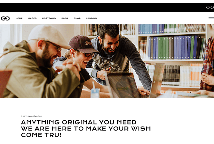This screenshot has width=214, height=144.
Task: Click the 'We are here to make your wish' line
Action: tap(86, 128)
